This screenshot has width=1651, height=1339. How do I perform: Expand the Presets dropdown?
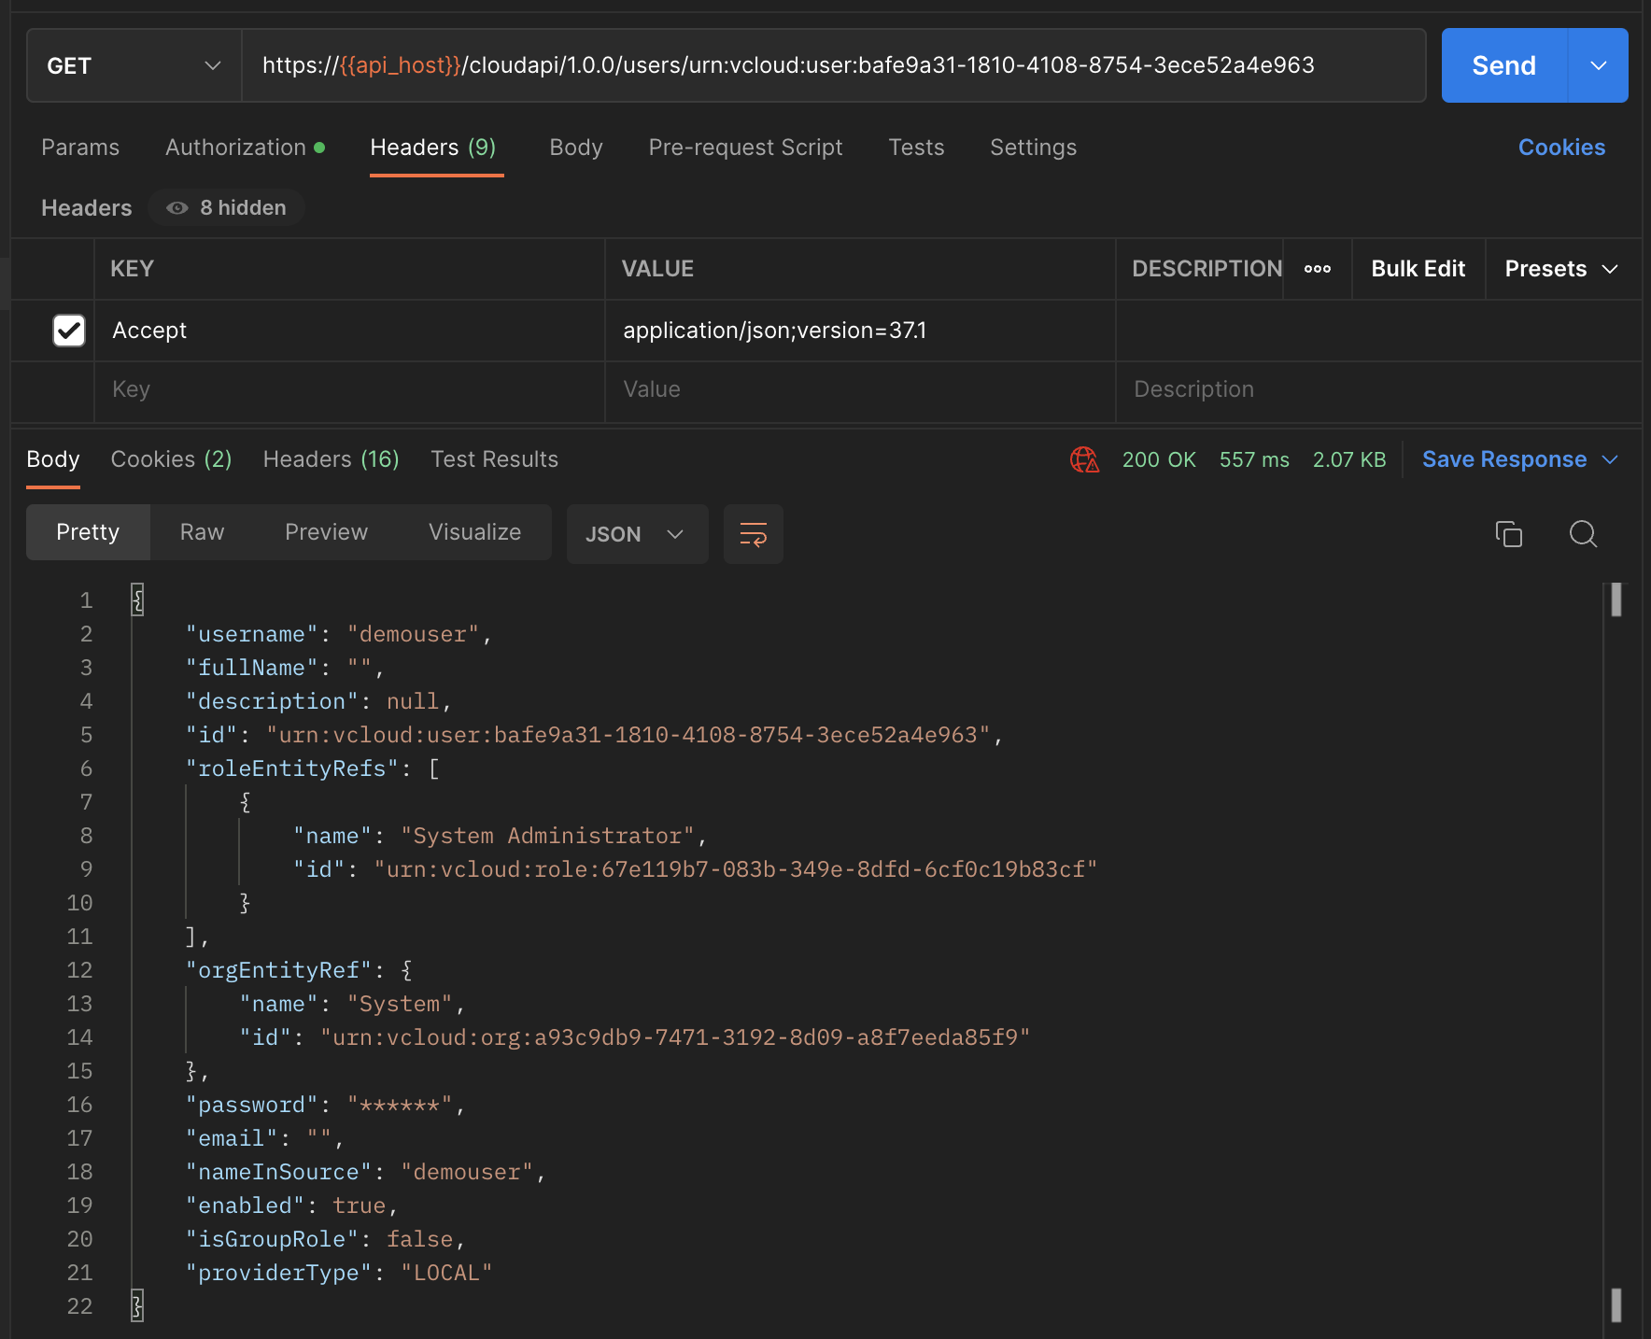(1560, 269)
